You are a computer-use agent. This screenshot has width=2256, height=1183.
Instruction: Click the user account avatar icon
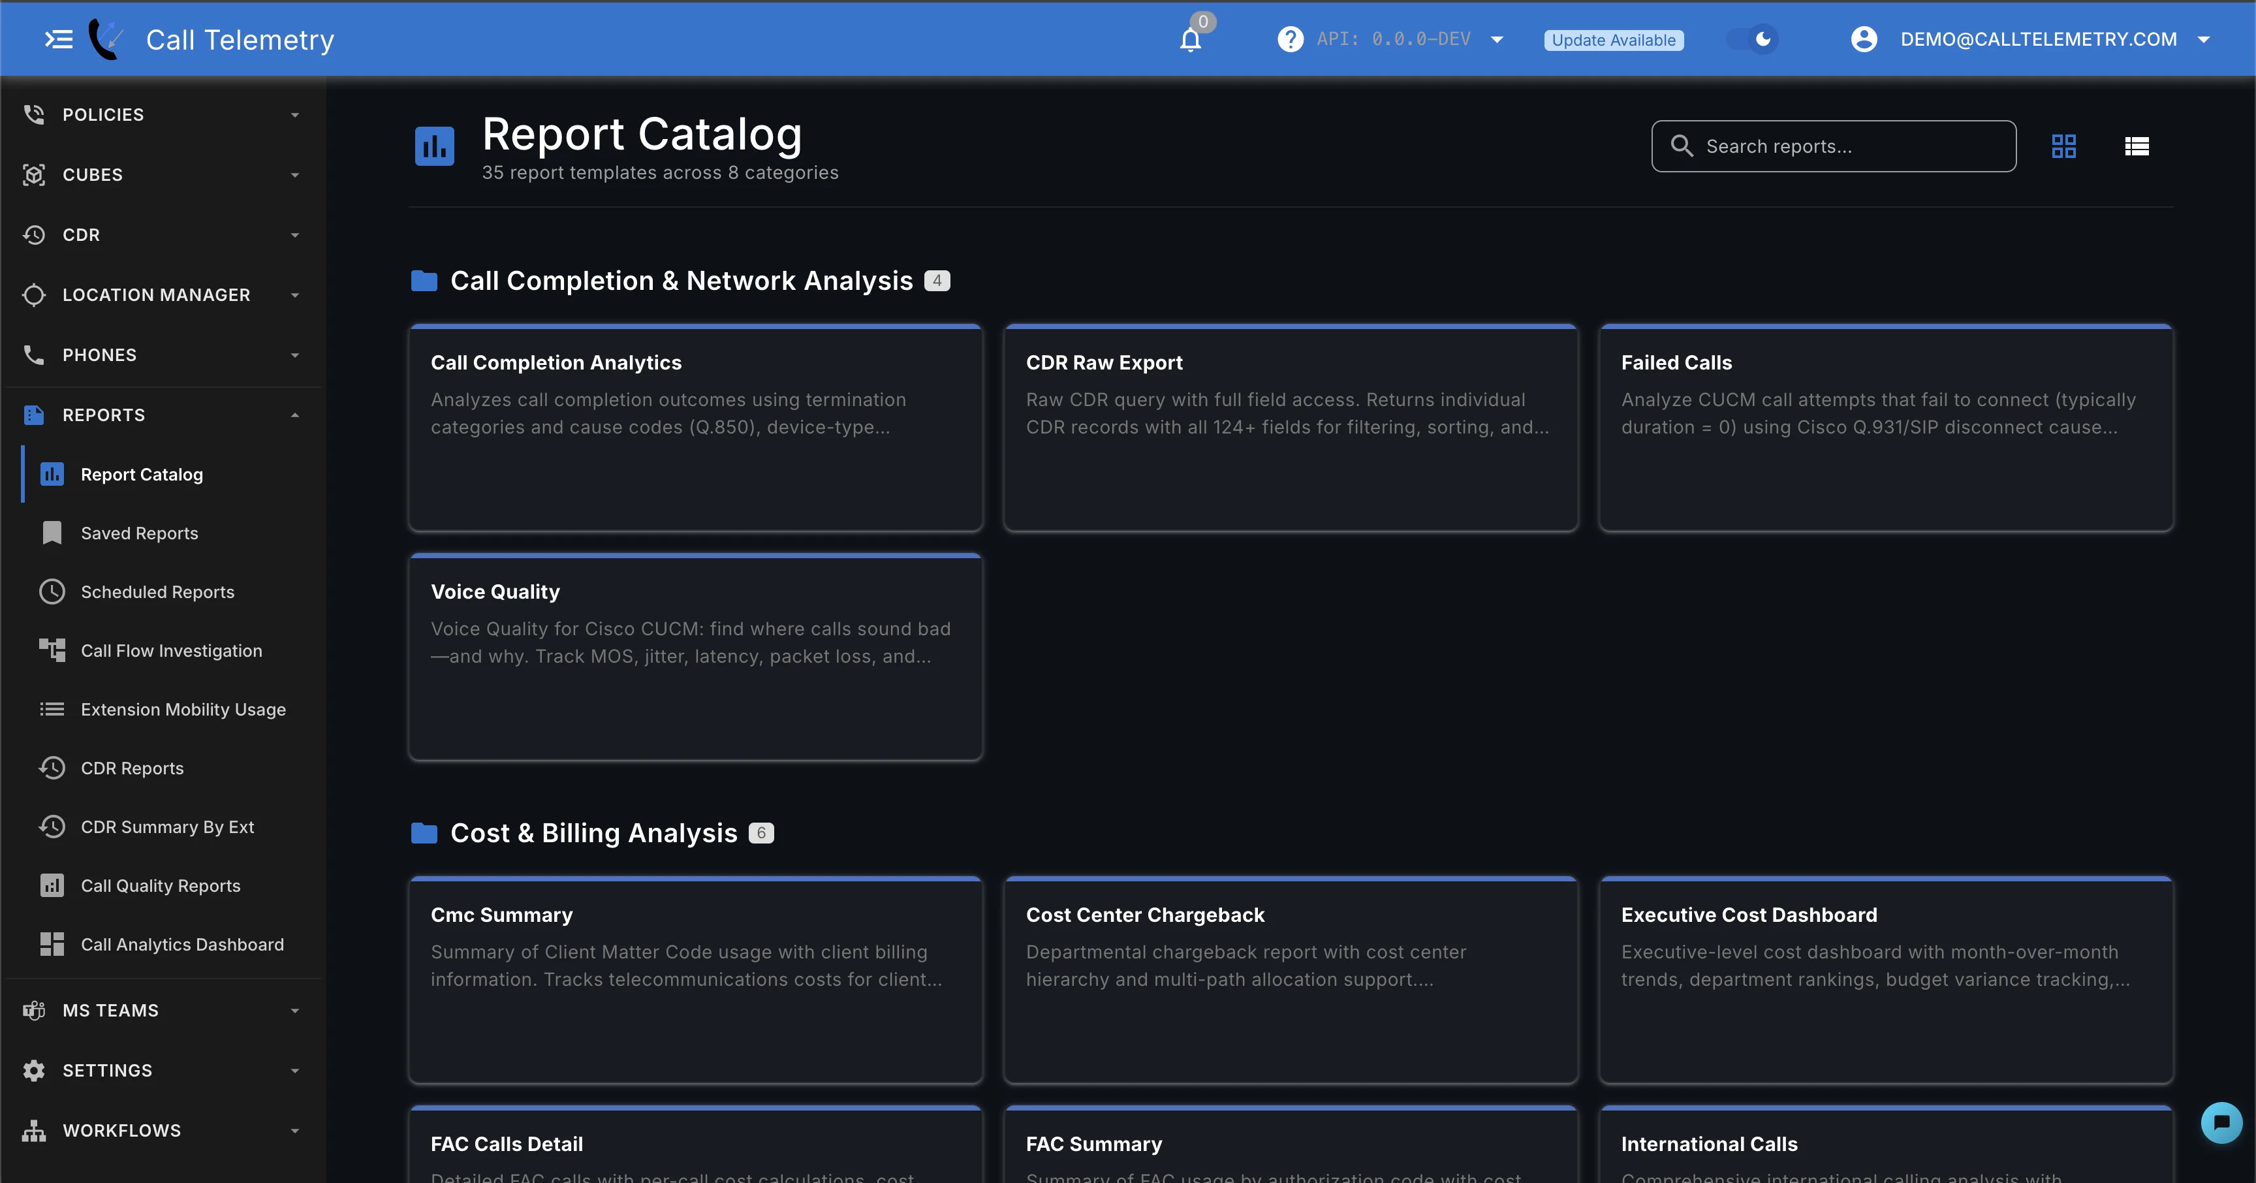(x=1864, y=39)
